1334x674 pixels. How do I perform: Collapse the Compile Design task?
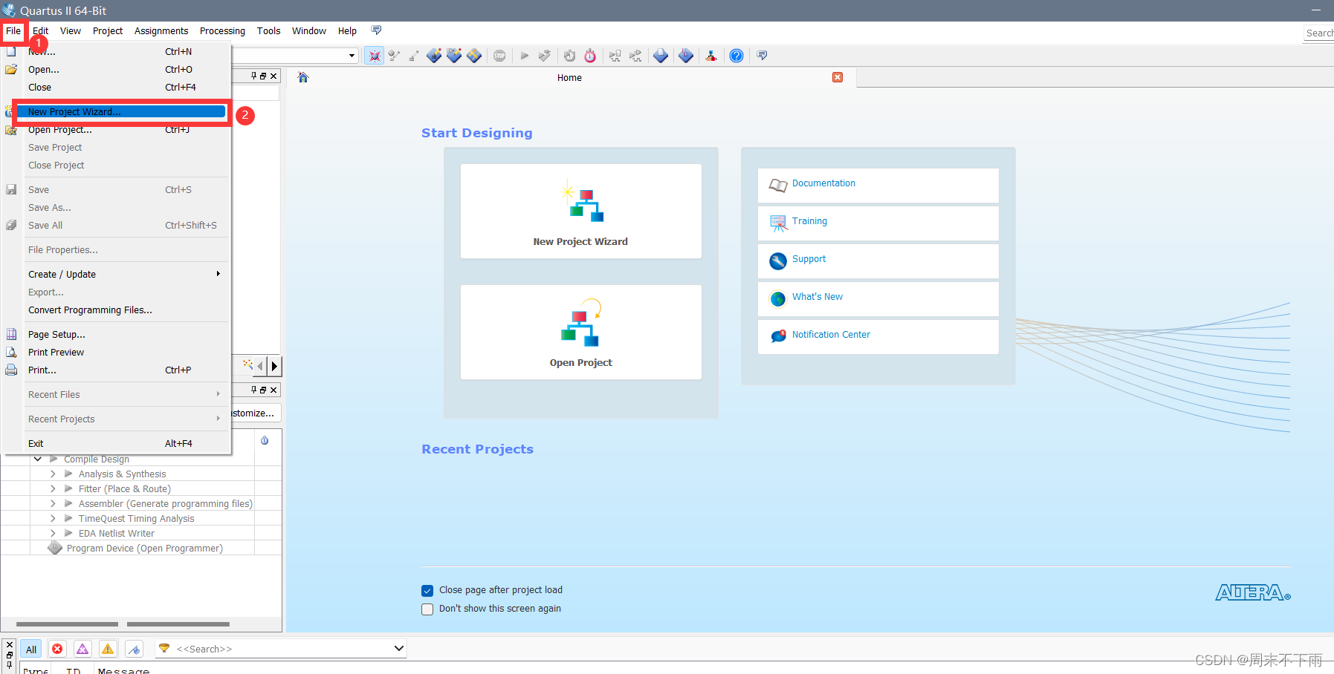(38, 459)
